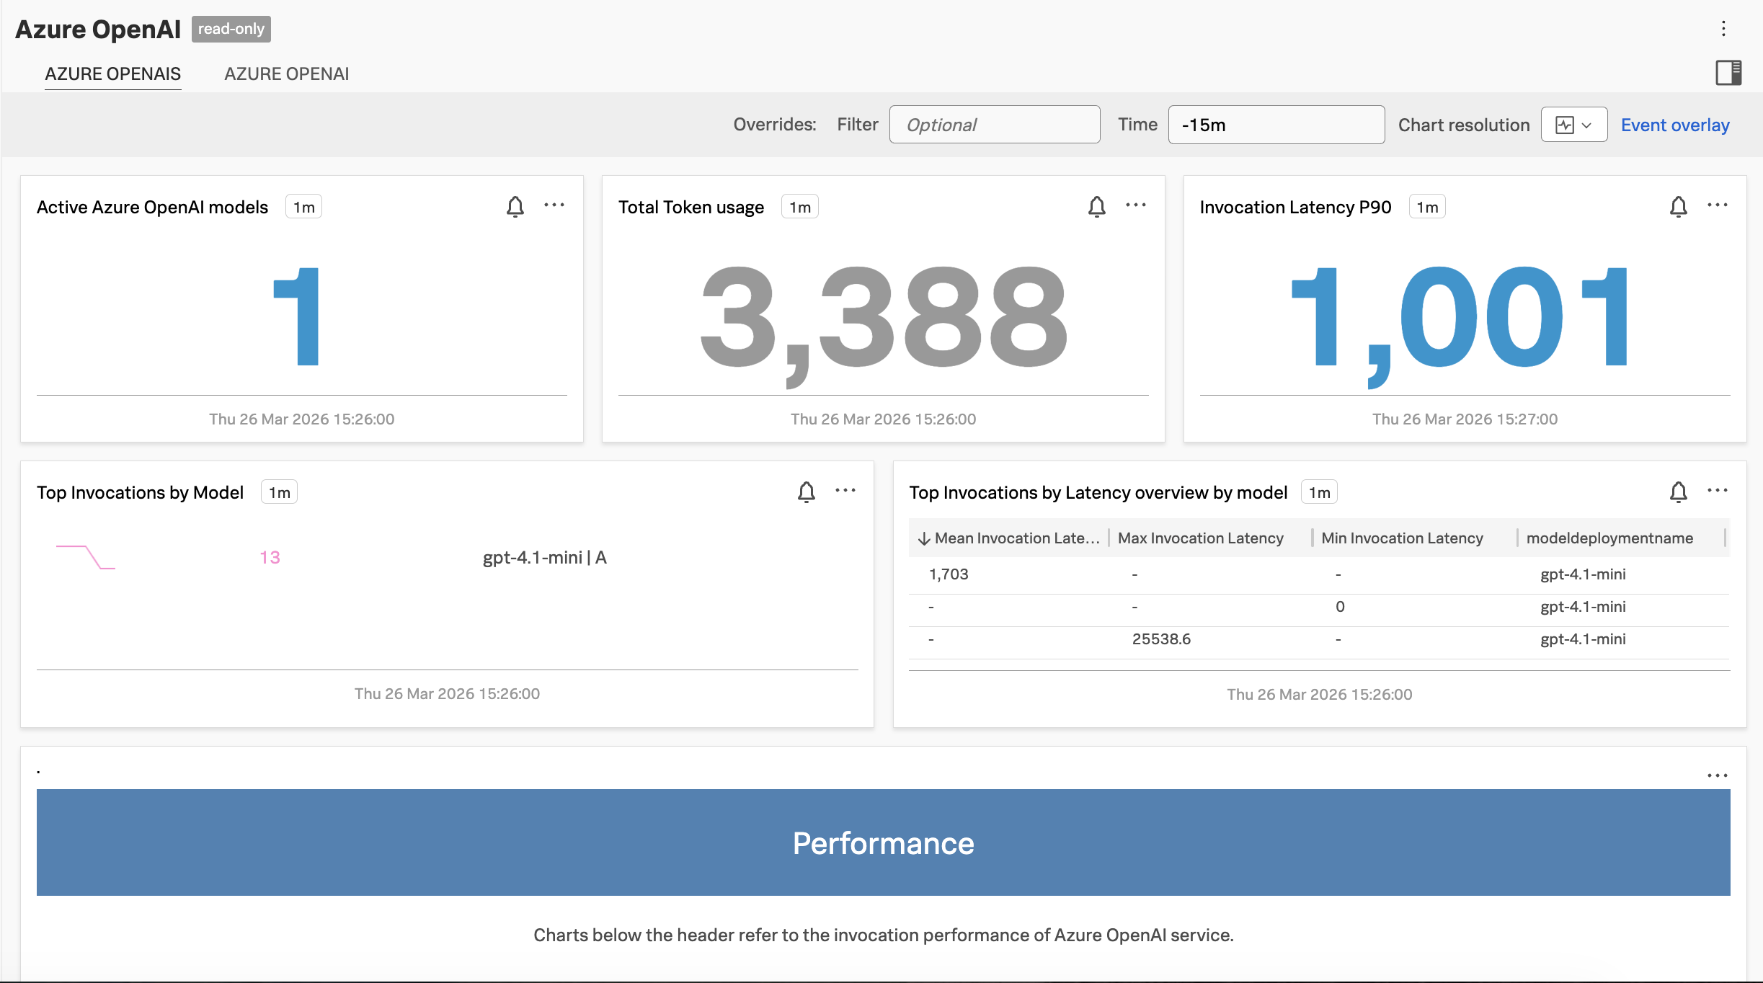Click Top Invocations by Latency overview title
The width and height of the screenshot is (1763, 983).
(x=1098, y=492)
